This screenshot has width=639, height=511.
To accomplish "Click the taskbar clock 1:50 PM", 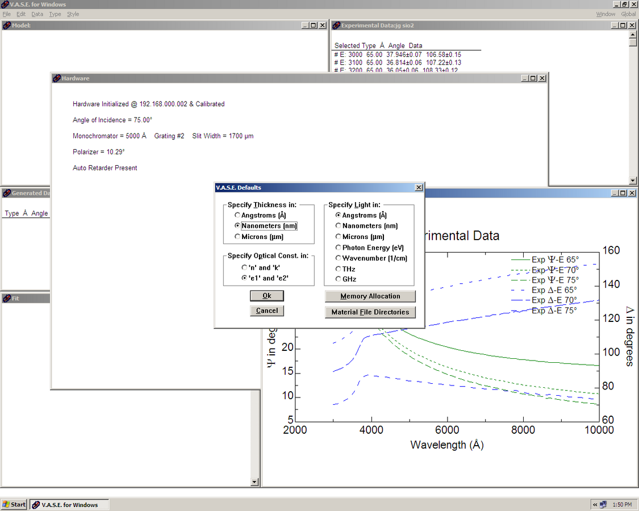I will (623, 505).
